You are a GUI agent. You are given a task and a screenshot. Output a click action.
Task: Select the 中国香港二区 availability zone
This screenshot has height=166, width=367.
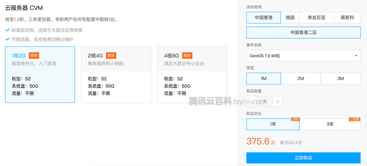tap(304, 33)
